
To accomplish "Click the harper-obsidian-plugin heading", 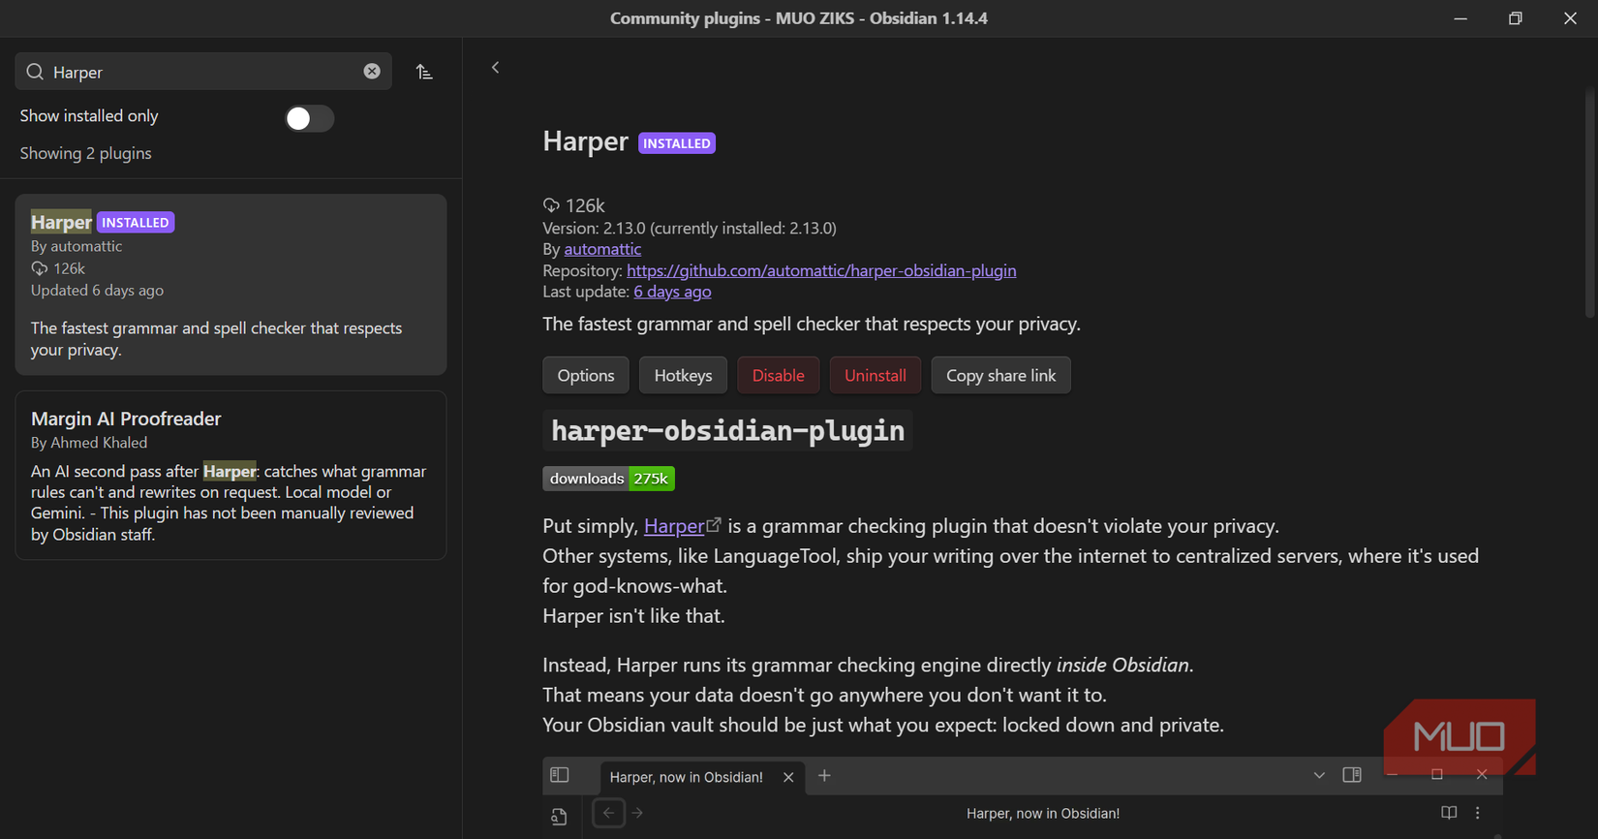I will [727, 430].
